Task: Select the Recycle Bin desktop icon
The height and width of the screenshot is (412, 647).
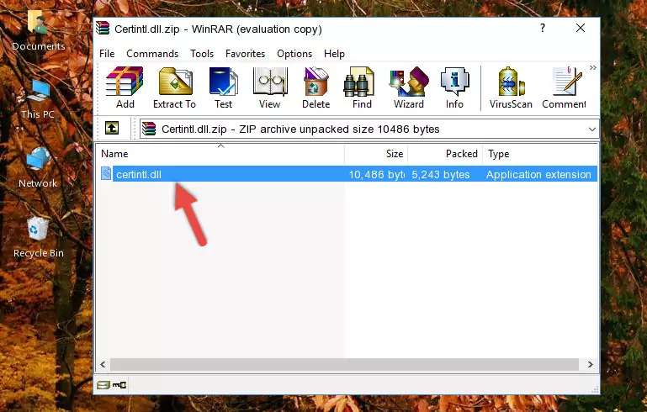Action: coord(39,237)
